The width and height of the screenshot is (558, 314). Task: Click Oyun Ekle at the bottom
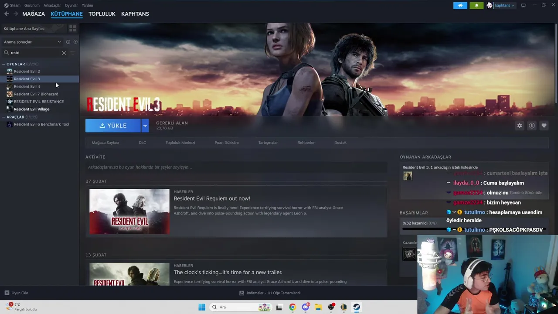17,293
